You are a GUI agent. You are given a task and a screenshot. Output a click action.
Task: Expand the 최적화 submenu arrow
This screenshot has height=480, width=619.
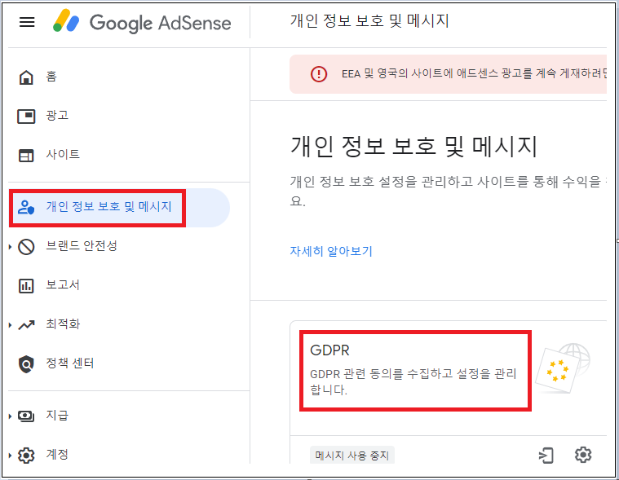pos(11,325)
